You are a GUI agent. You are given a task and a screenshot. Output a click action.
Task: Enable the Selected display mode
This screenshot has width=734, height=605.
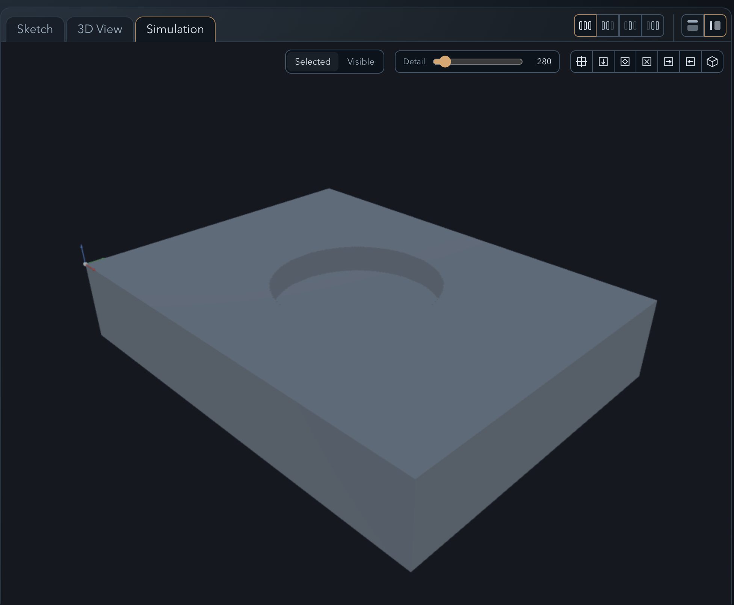[313, 62]
